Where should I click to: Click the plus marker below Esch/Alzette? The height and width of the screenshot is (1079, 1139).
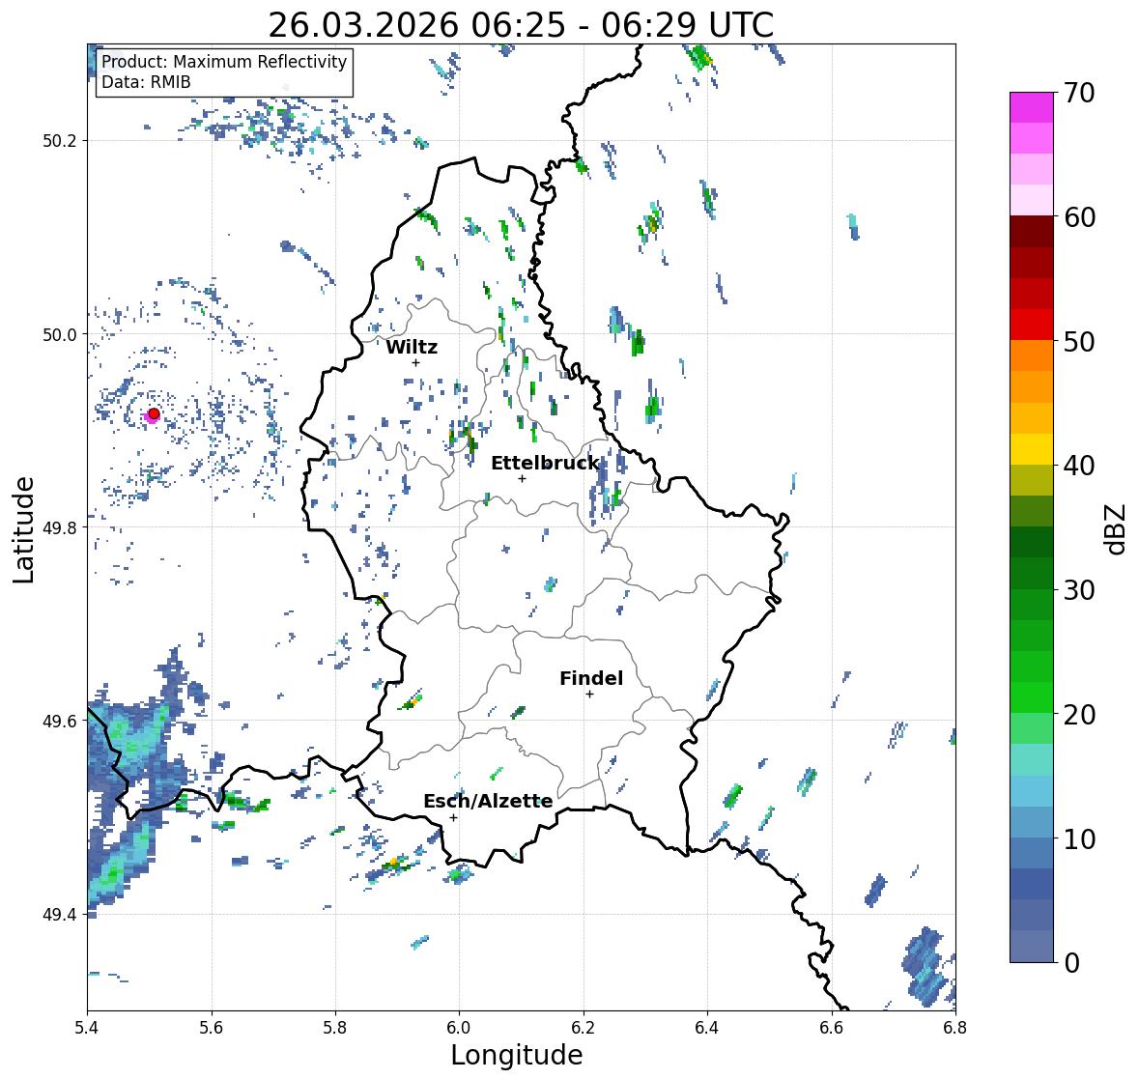coord(453,817)
